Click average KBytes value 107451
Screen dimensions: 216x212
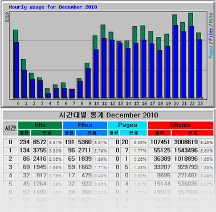click(160, 142)
